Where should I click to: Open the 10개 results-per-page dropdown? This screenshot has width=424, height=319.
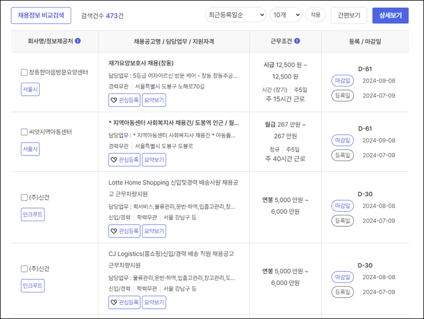[x=286, y=15]
